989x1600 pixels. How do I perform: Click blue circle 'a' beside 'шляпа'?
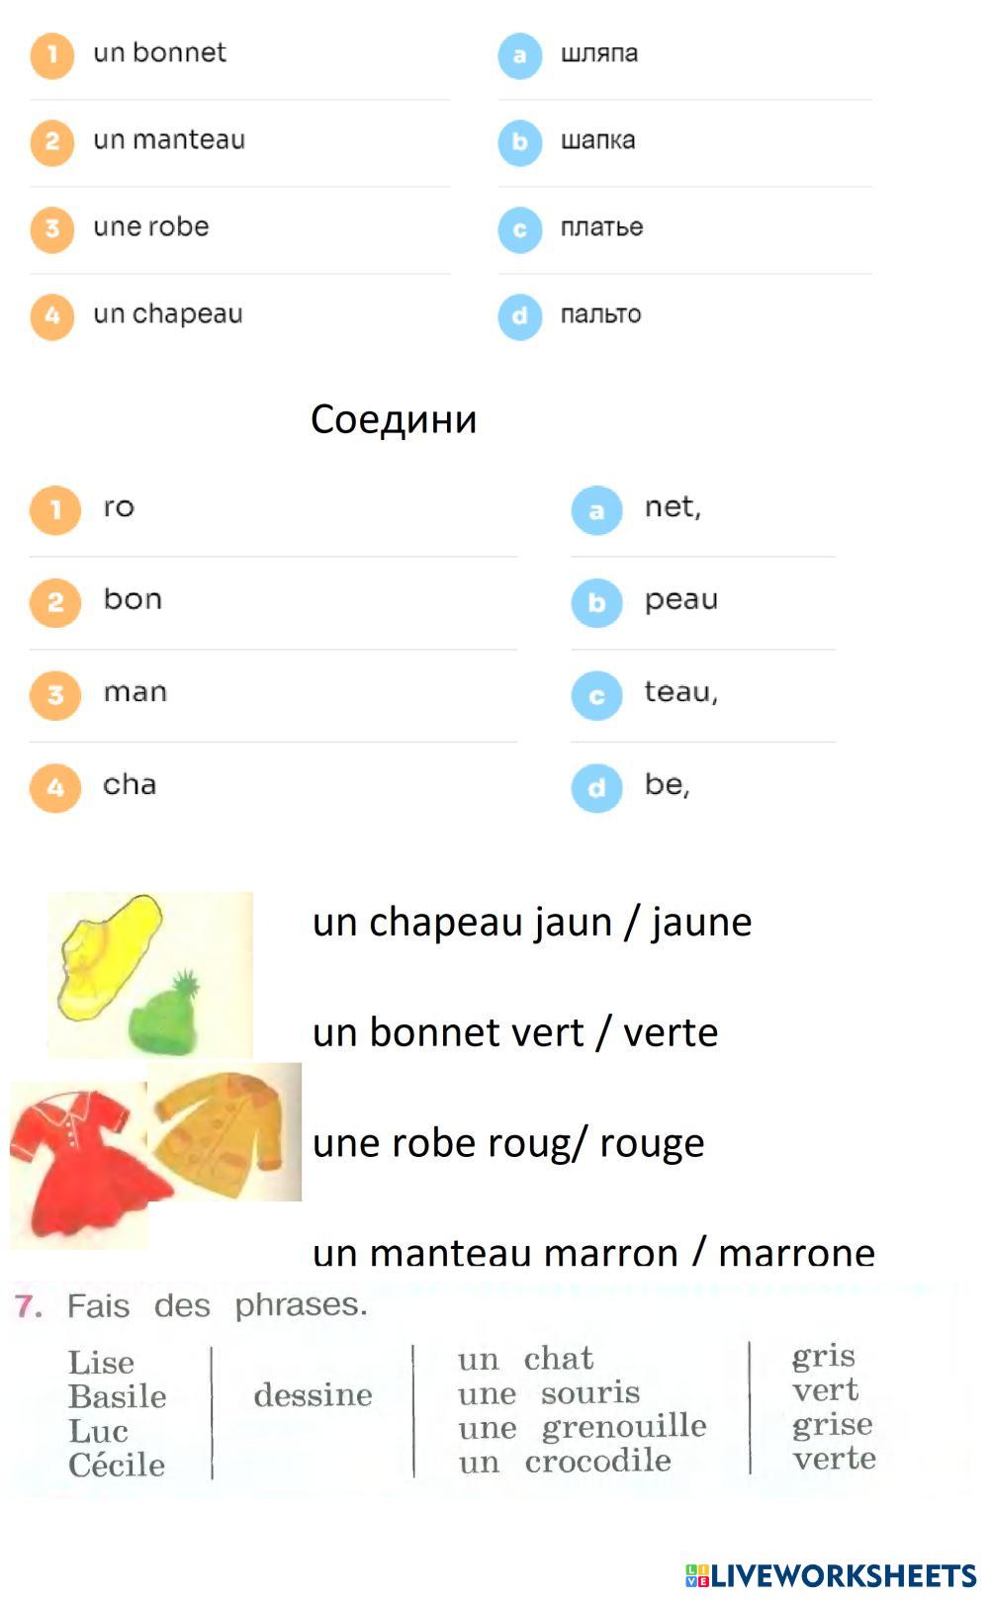pyautogui.click(x=519, y=56)
